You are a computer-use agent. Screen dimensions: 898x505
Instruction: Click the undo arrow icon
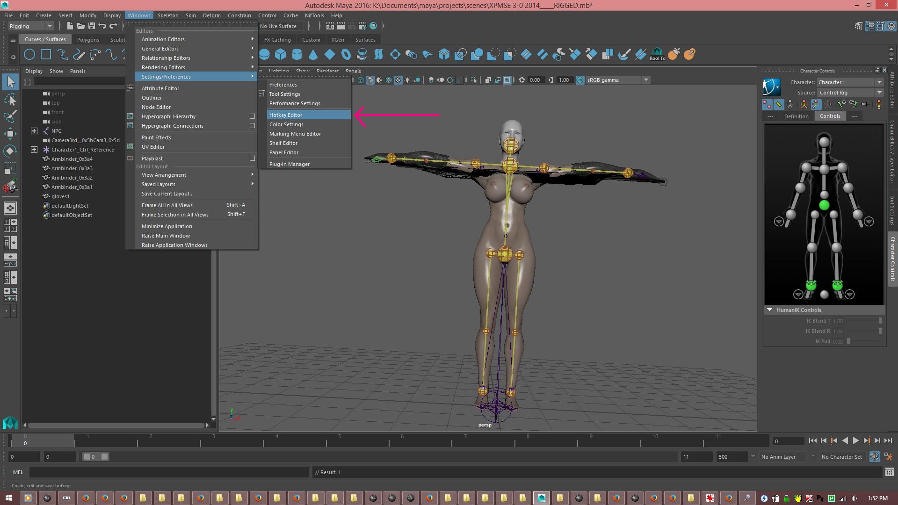[102, 26]
